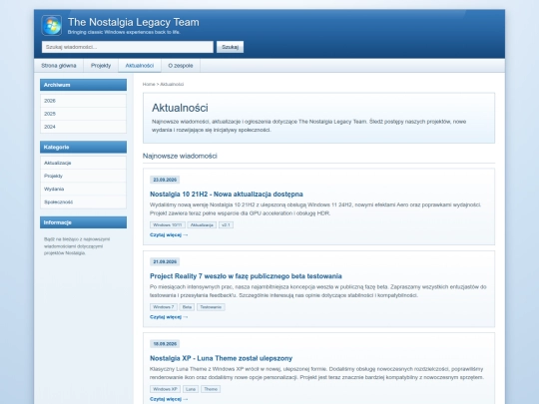Click the Informacje sidebar header
The width and height of the screenshot is (539, 404).
click(x=83, y=222)
